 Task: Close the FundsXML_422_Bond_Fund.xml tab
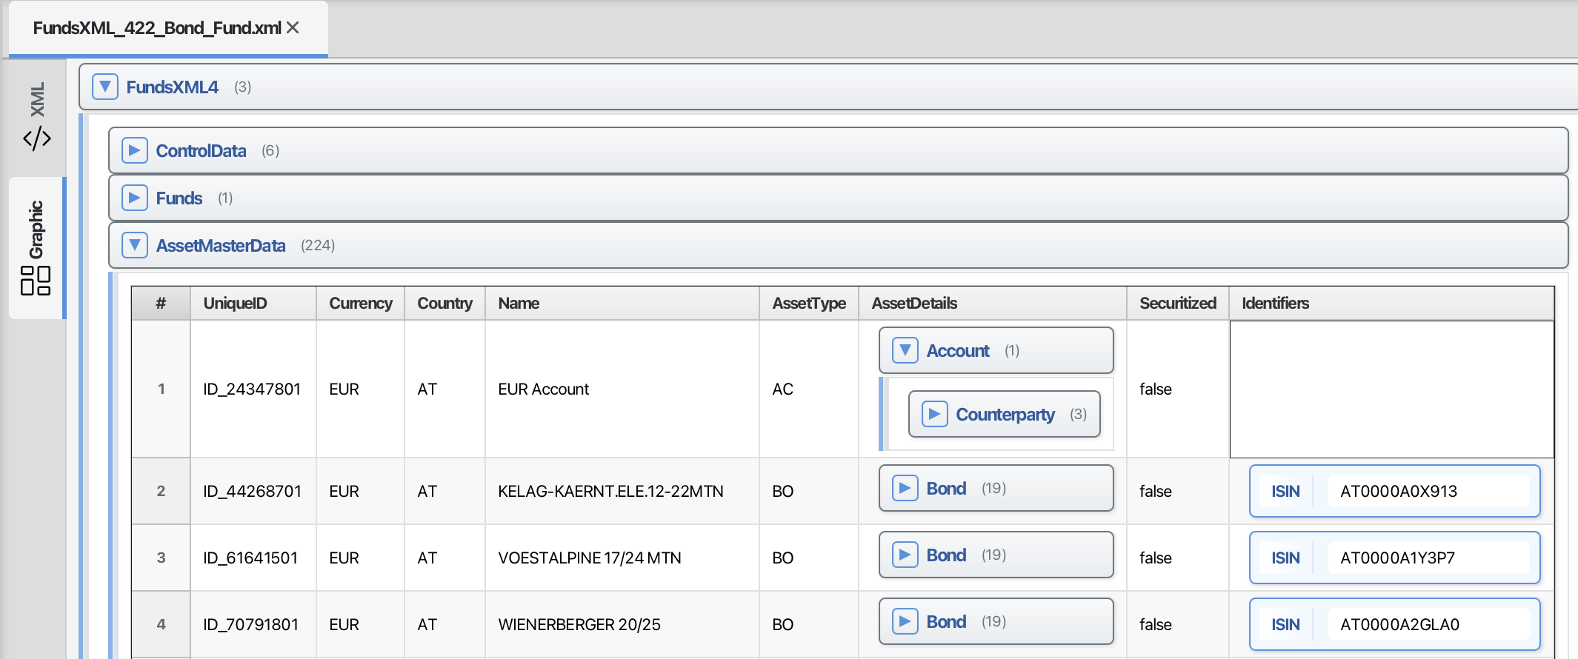[x=293, y=28]
